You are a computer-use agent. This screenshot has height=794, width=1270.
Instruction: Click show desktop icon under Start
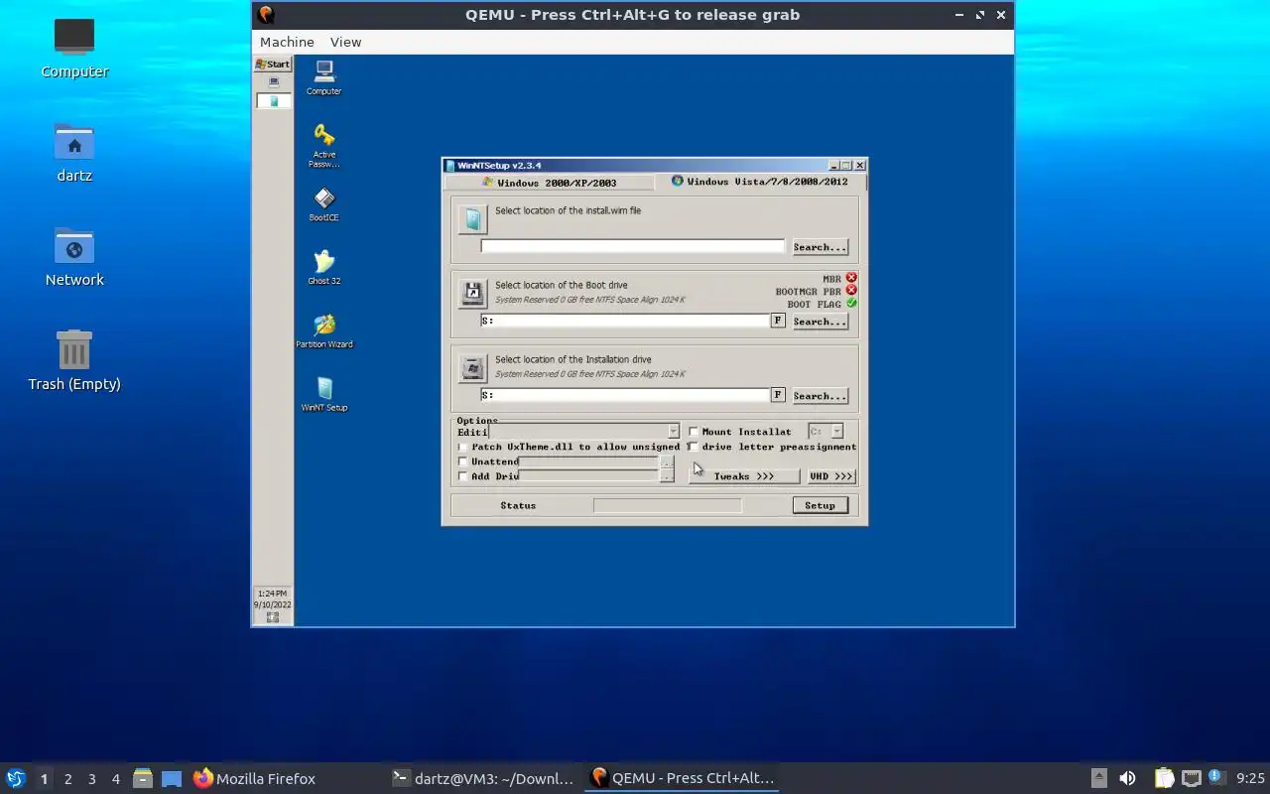(274, 81)
